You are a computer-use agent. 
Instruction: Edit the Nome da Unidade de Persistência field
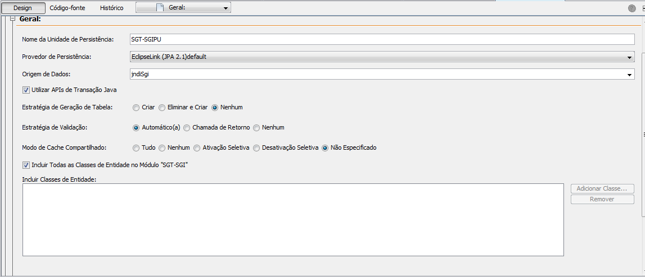click(x=382, y=39)
